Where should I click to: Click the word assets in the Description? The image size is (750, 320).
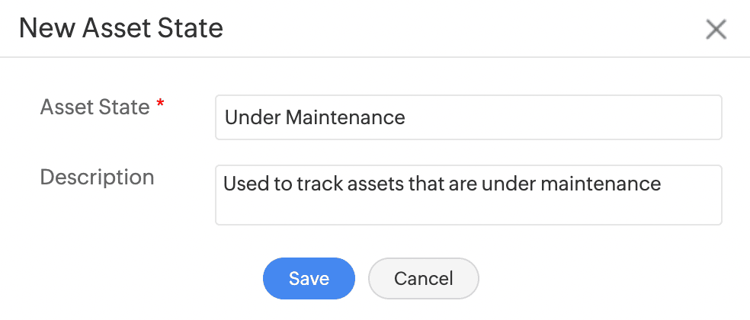click(376, 184)
